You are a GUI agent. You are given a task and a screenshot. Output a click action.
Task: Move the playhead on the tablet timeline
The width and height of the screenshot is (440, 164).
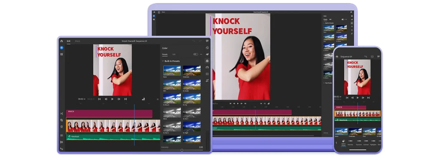(134, 125)
